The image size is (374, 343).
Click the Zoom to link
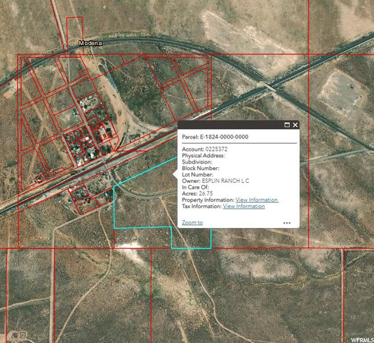[192, 222]
